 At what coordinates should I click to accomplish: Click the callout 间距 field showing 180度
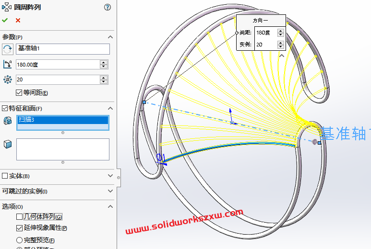point(266,33)
